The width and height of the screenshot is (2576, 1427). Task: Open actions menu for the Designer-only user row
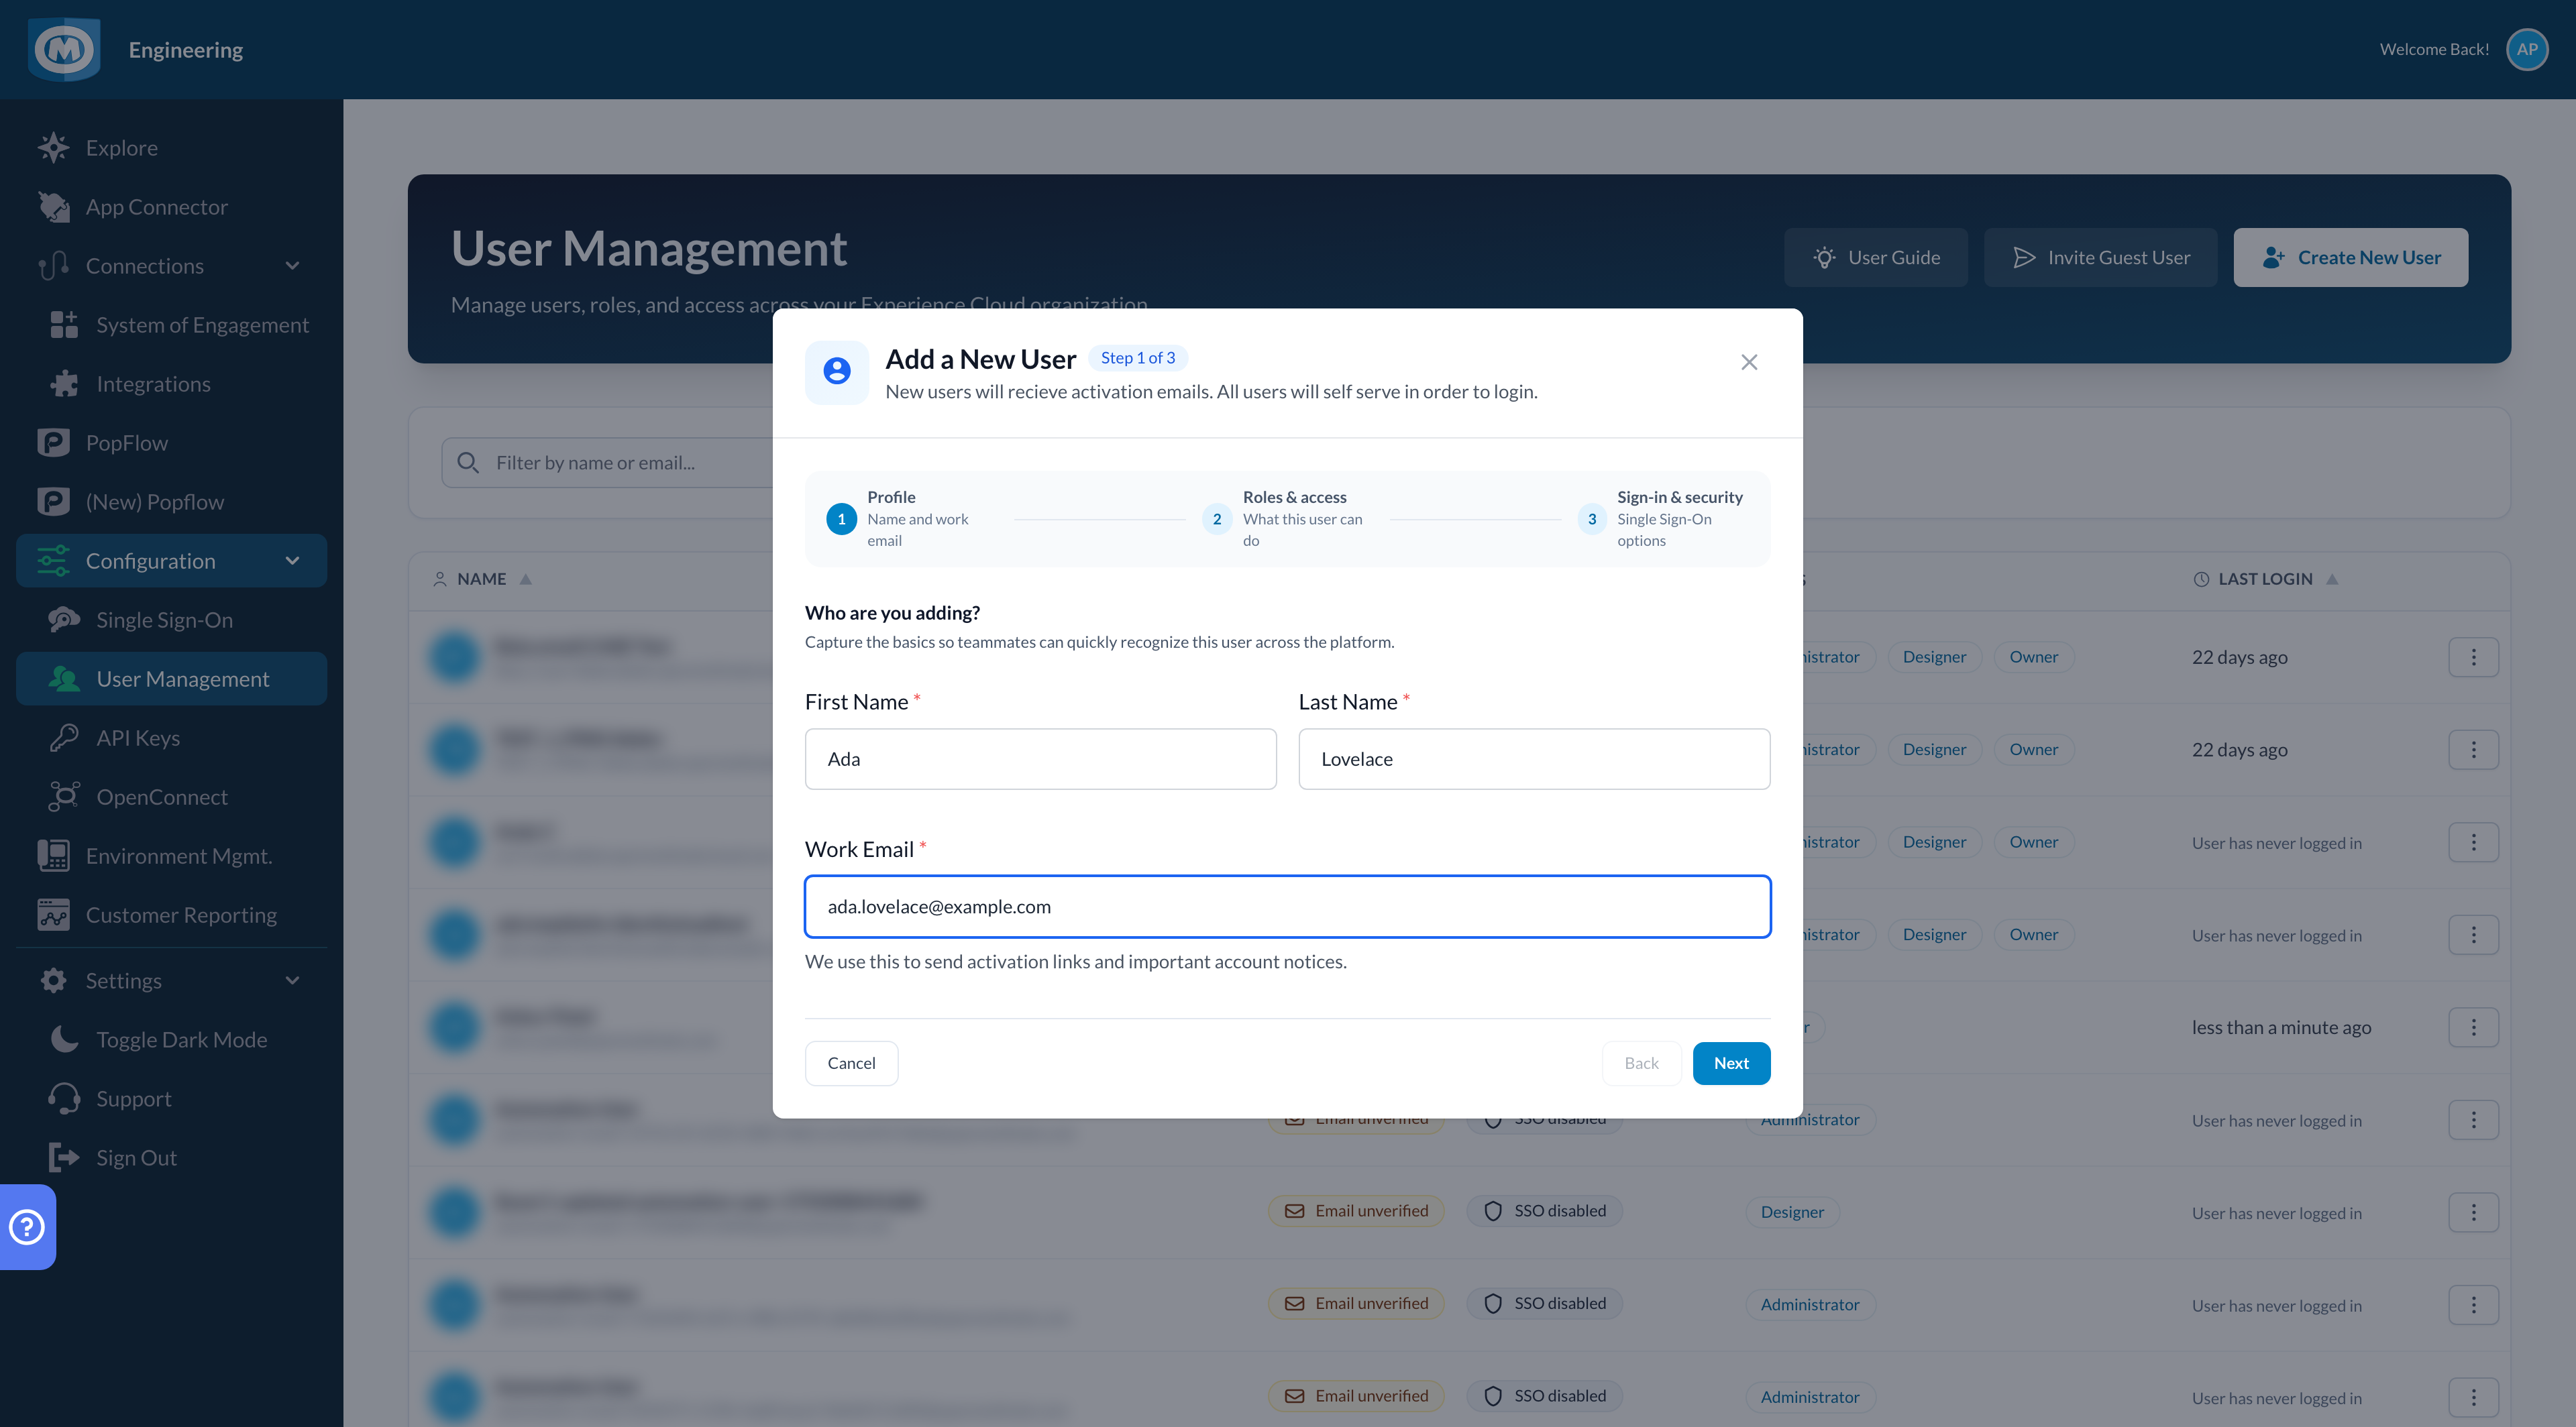[x=2474, y=1212]
